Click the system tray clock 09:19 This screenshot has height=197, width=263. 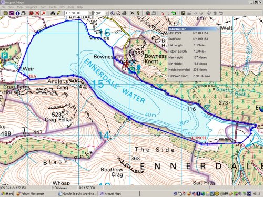(x=257, y=194)
